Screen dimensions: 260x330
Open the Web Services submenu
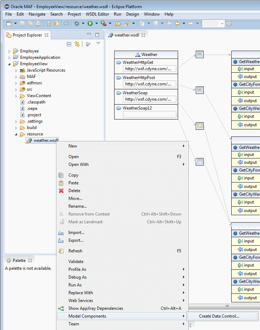coord(122,301)
